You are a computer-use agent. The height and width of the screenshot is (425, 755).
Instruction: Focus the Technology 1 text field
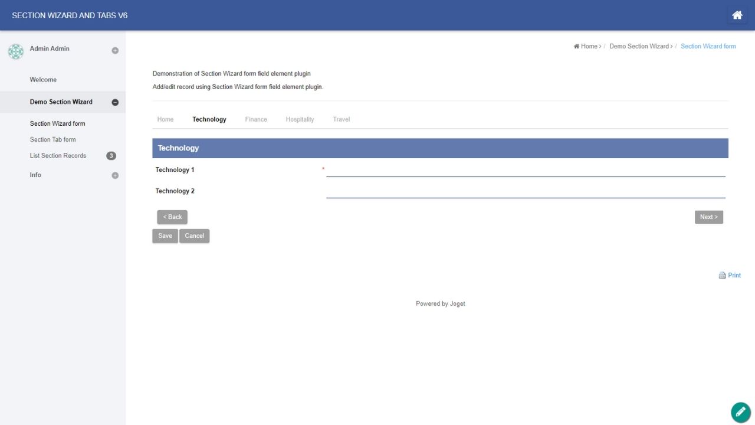tap(525, 170)
